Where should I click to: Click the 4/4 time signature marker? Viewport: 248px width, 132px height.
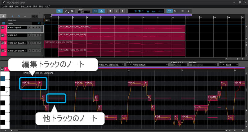tap(47, 20)
